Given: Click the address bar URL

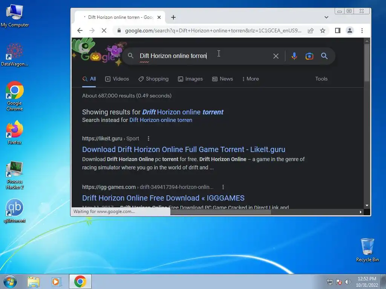Looking at the screenshot, I should 213,30.
